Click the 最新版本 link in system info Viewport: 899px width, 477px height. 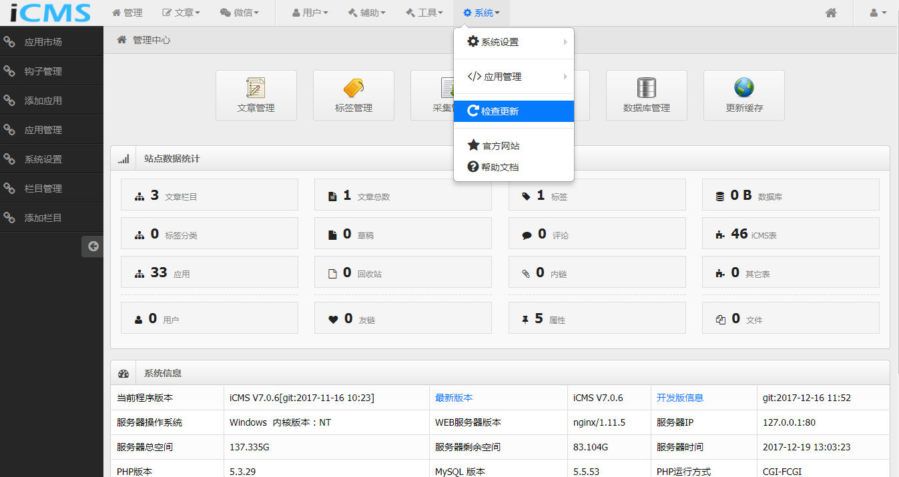coord(454,398)
